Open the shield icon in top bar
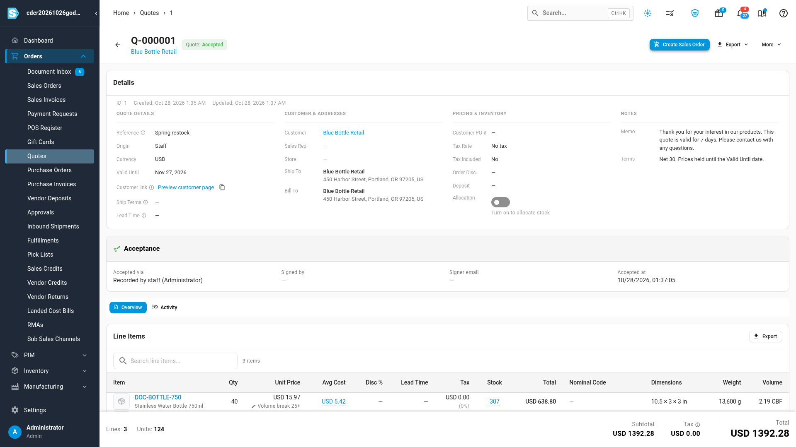Viewport: 796px width, 447px height. pyautogui.click(x=695, y=13)
